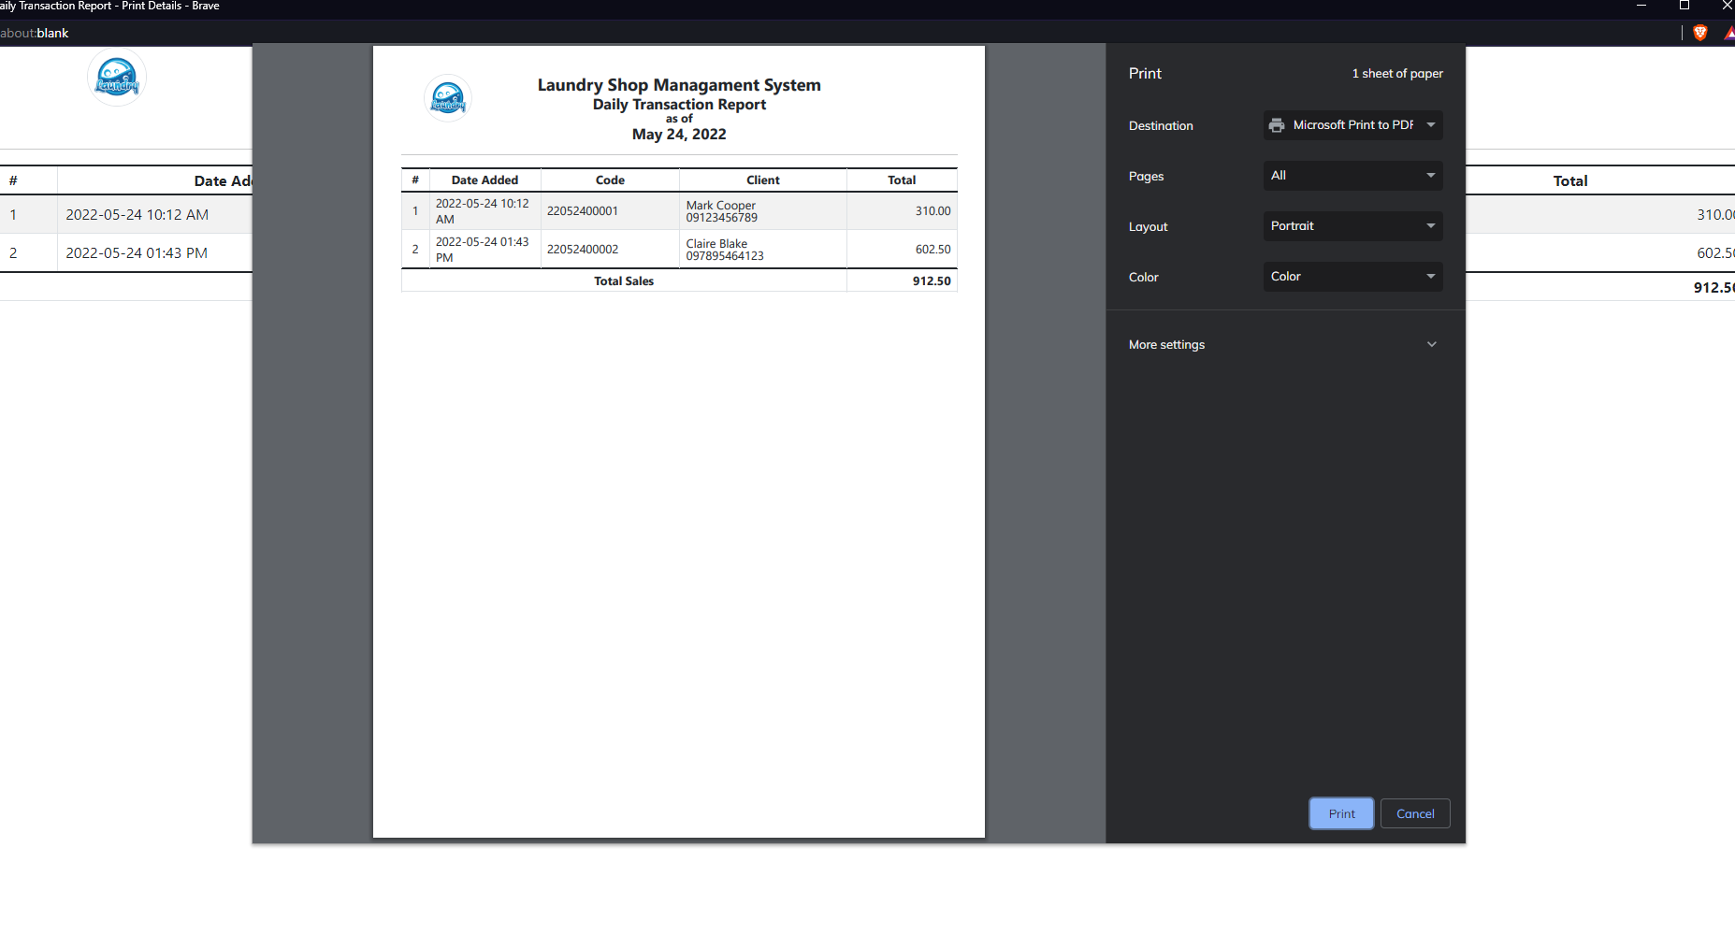The width and height of the screenshot is (1735, 934).
Task: Click the Print button
Action: pos(1341,813)
